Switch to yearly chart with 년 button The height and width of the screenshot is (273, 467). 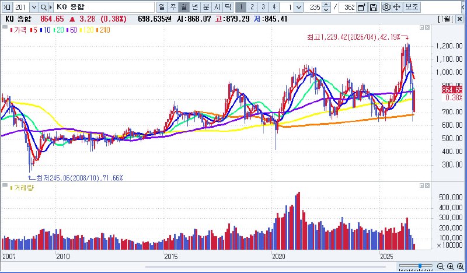pyautogui.click(x=195, y=7)
